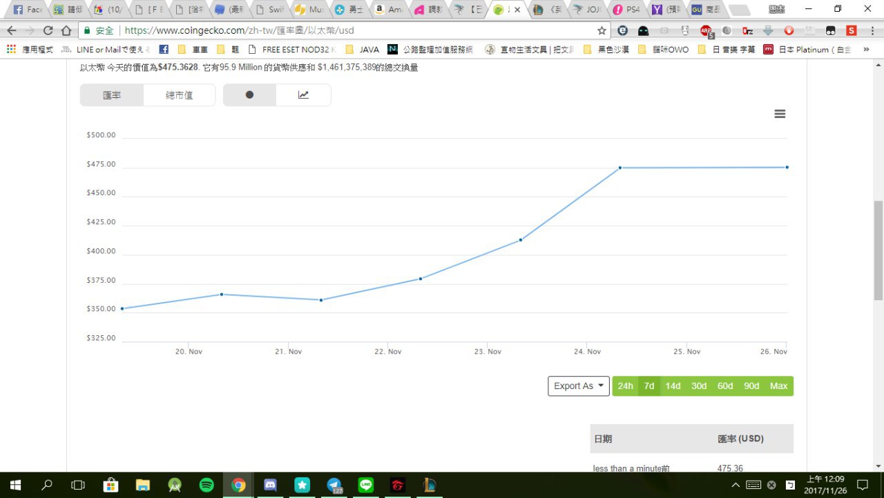
Task: Select the 60d time range
Action: 725,386
